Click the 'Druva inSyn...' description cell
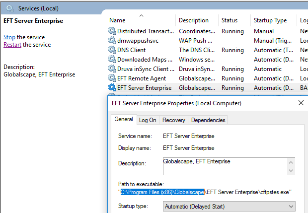 pos(197,69)
